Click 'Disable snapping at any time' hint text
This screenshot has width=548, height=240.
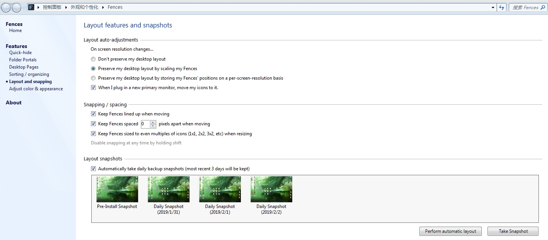pyautogui.click(x=136, y=143)
